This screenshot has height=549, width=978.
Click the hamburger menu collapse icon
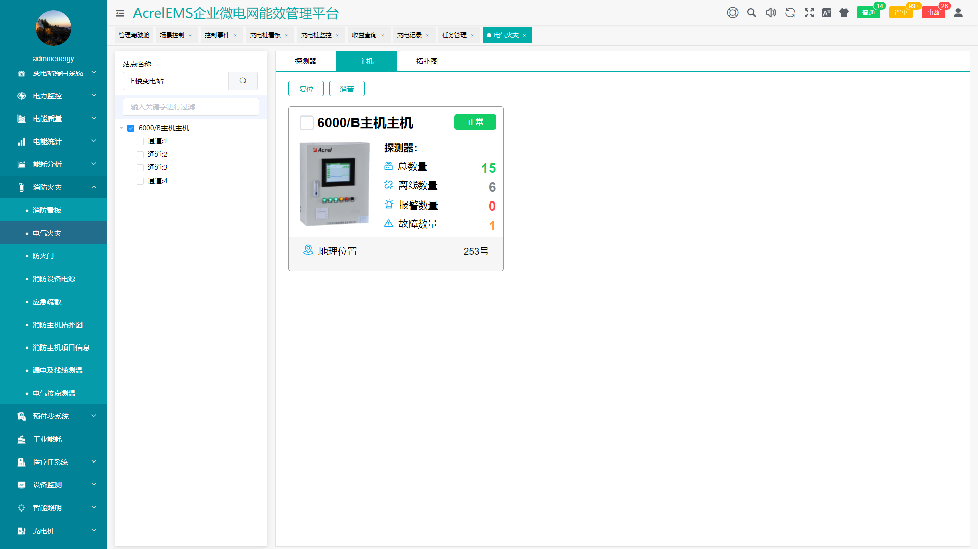pyautogui.click(x=120, y=13)
